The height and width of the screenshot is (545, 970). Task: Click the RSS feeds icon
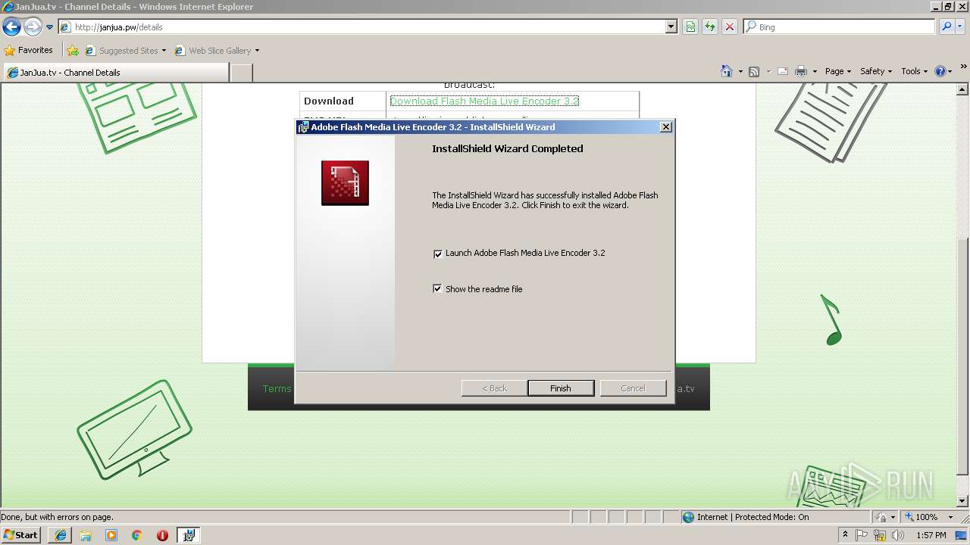click(754, 71)
